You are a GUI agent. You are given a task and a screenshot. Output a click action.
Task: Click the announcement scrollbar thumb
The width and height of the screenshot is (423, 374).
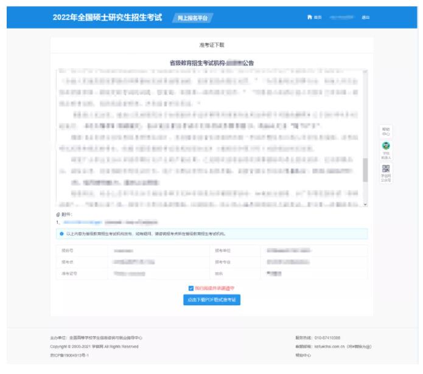365,170
